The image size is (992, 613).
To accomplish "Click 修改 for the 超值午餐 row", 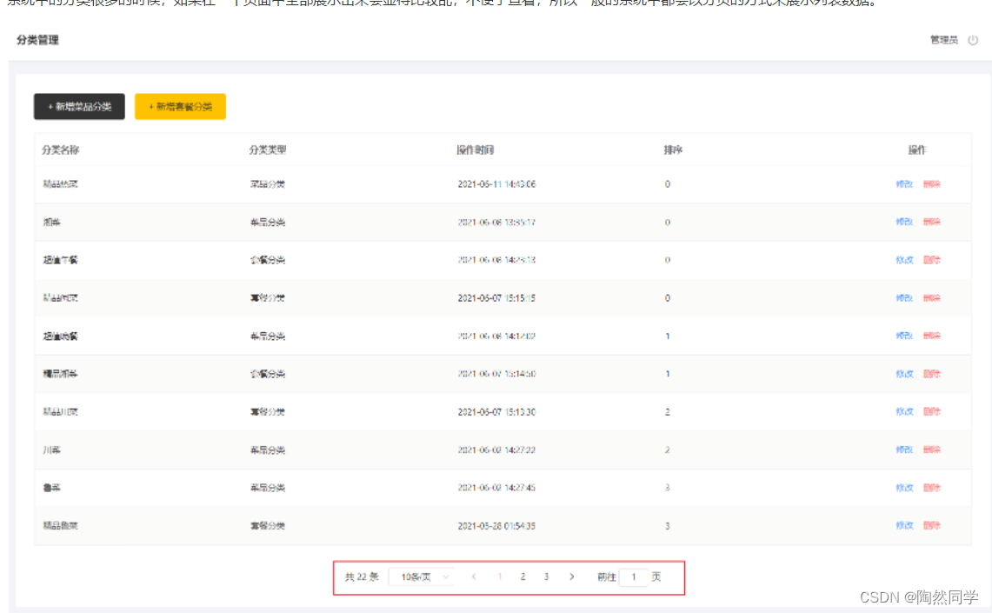I will point(904,260).
